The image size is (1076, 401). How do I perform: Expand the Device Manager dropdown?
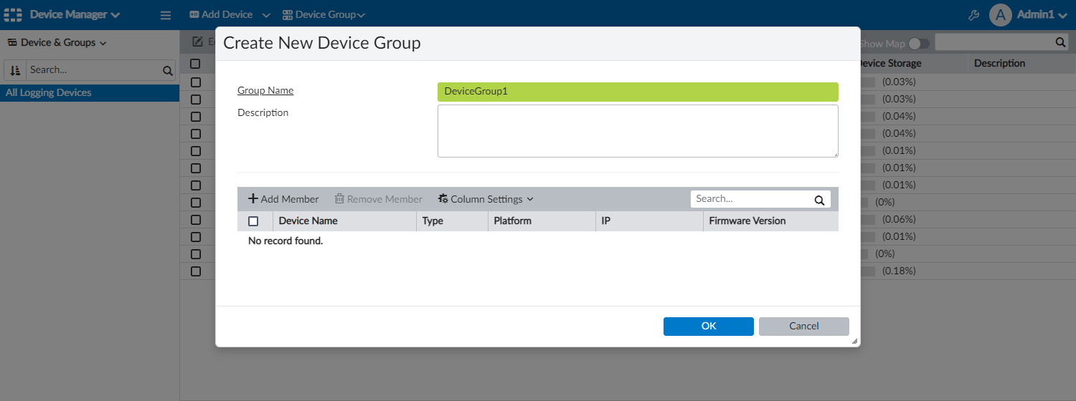(x=75, y=15)
